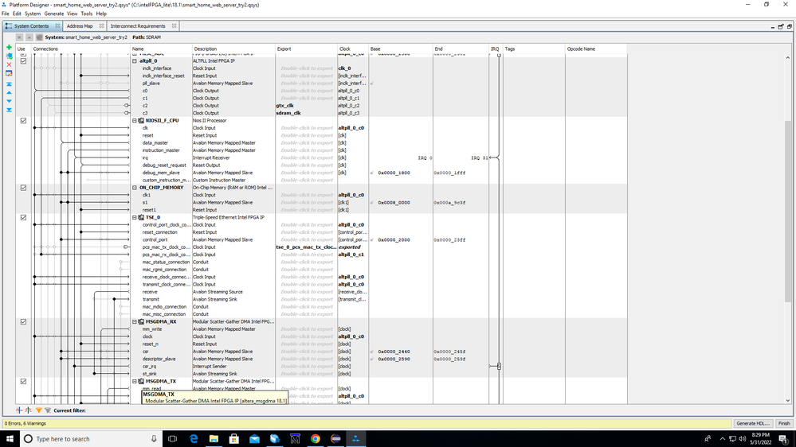The height and width of the screenshot is (447, 796).
Task: Open the Generate menu
Action: pyautogui.click(x=54, y=14)
